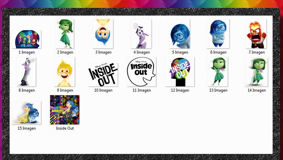This screenshot has width=283, height=160.
Task: Select the 4 Imagen purple Fear thumbnail
Action: point(141,33)
